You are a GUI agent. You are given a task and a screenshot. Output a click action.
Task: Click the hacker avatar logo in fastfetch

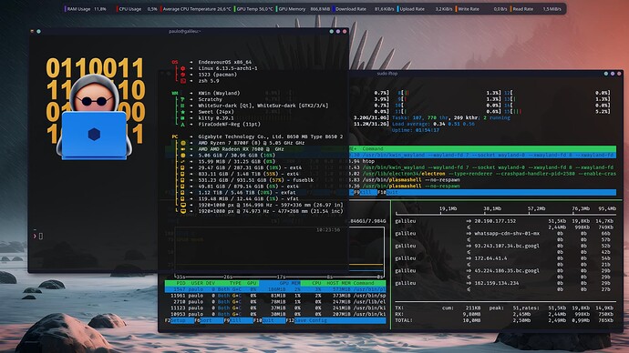[95, 109]
